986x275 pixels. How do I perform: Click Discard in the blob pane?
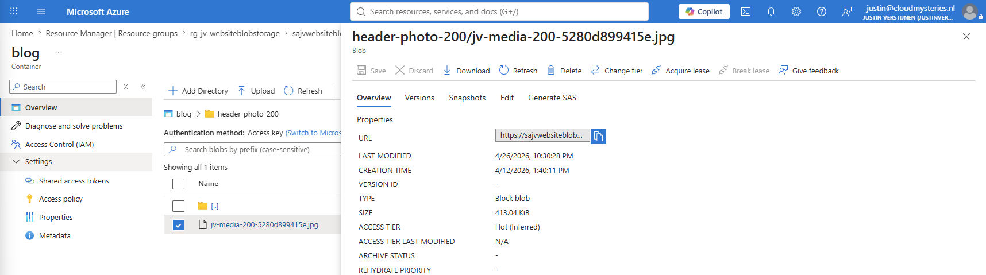[414, 71]
